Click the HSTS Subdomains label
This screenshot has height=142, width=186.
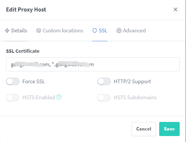click(135, 97)
